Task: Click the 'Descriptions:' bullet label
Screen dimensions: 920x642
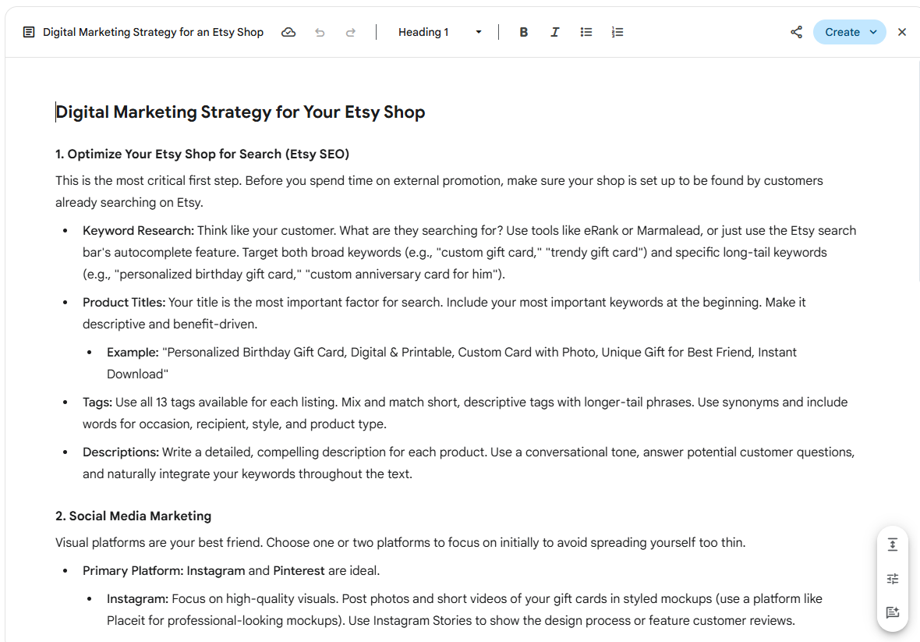Action: click(121, 452)
